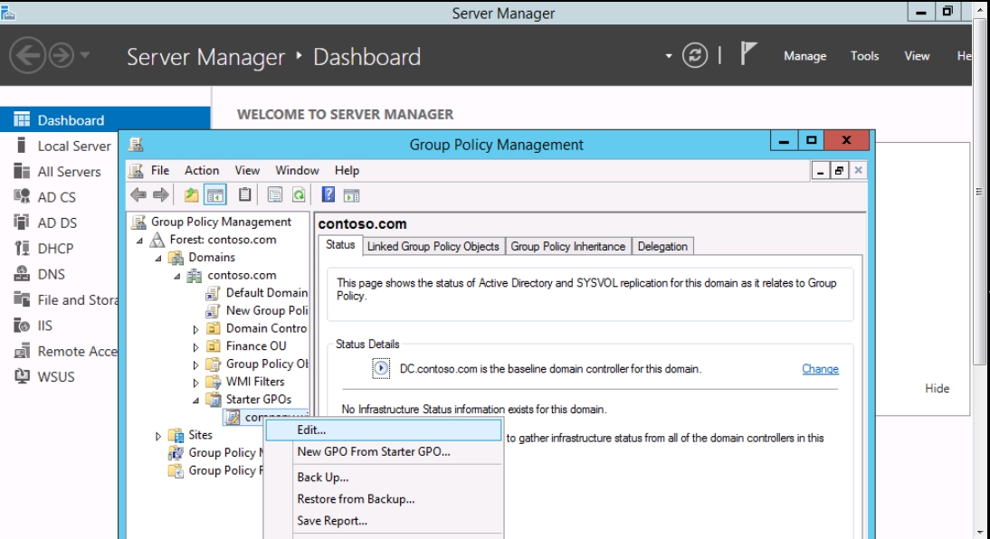
Task: Switch to Linked Group Policy Objects tab
Action: (433, 247)
